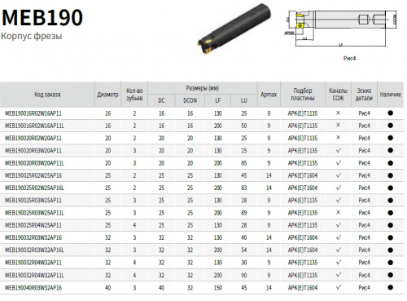
Task: Click LU value 85 in MEB190020R03W20AP11L row
Action: [244, 163]
